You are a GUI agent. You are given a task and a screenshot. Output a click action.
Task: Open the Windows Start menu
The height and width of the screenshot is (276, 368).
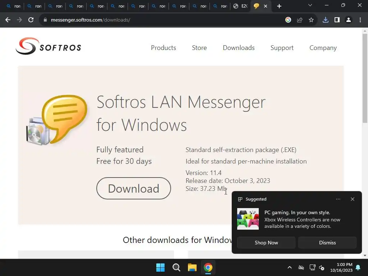coord(161,267)
